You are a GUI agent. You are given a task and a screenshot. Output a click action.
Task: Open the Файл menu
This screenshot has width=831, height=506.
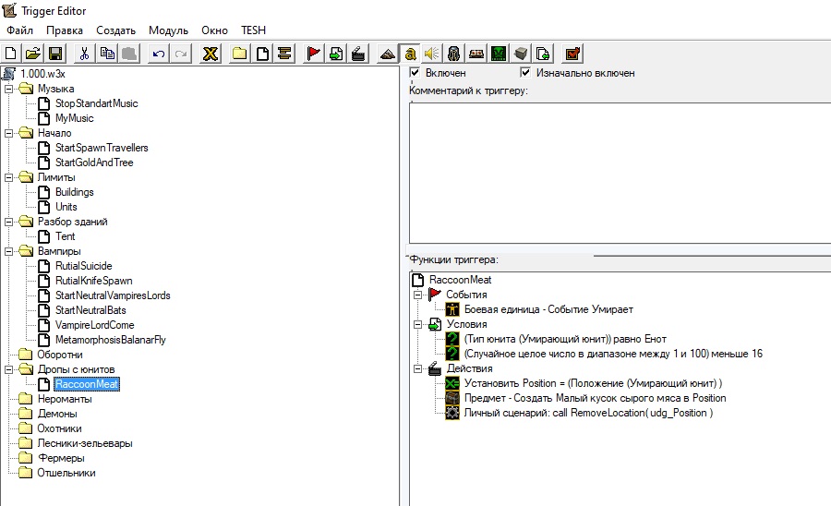19,30
